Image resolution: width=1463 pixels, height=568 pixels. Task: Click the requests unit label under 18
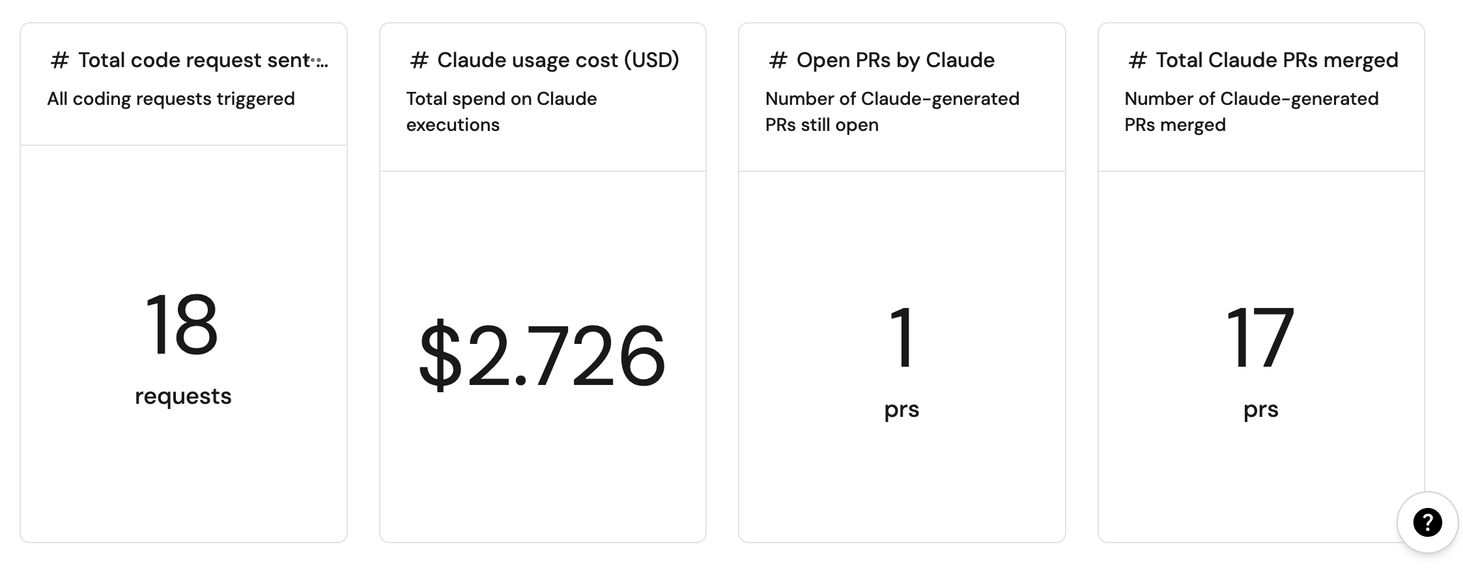click(x=183, y=396)
